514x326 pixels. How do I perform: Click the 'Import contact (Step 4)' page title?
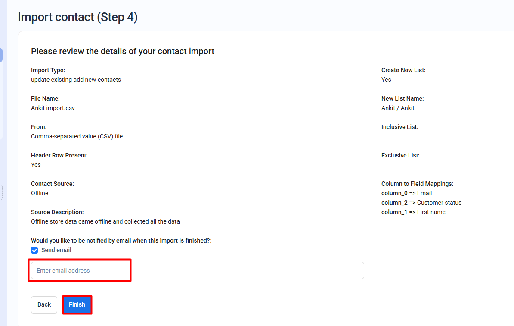pos(77,17)
